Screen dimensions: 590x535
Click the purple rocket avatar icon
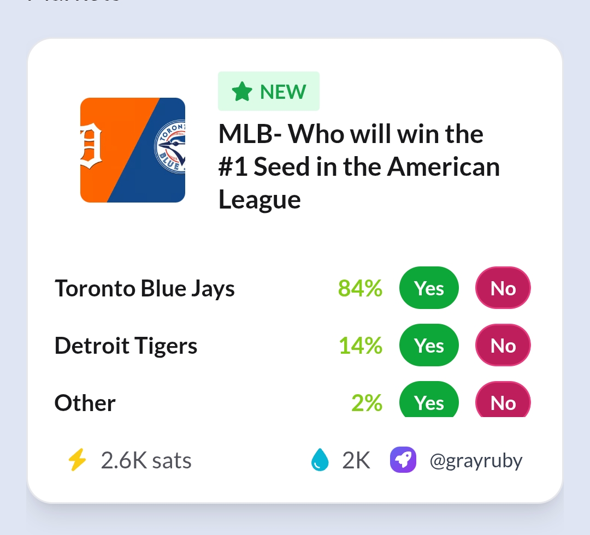click(403, 460)
